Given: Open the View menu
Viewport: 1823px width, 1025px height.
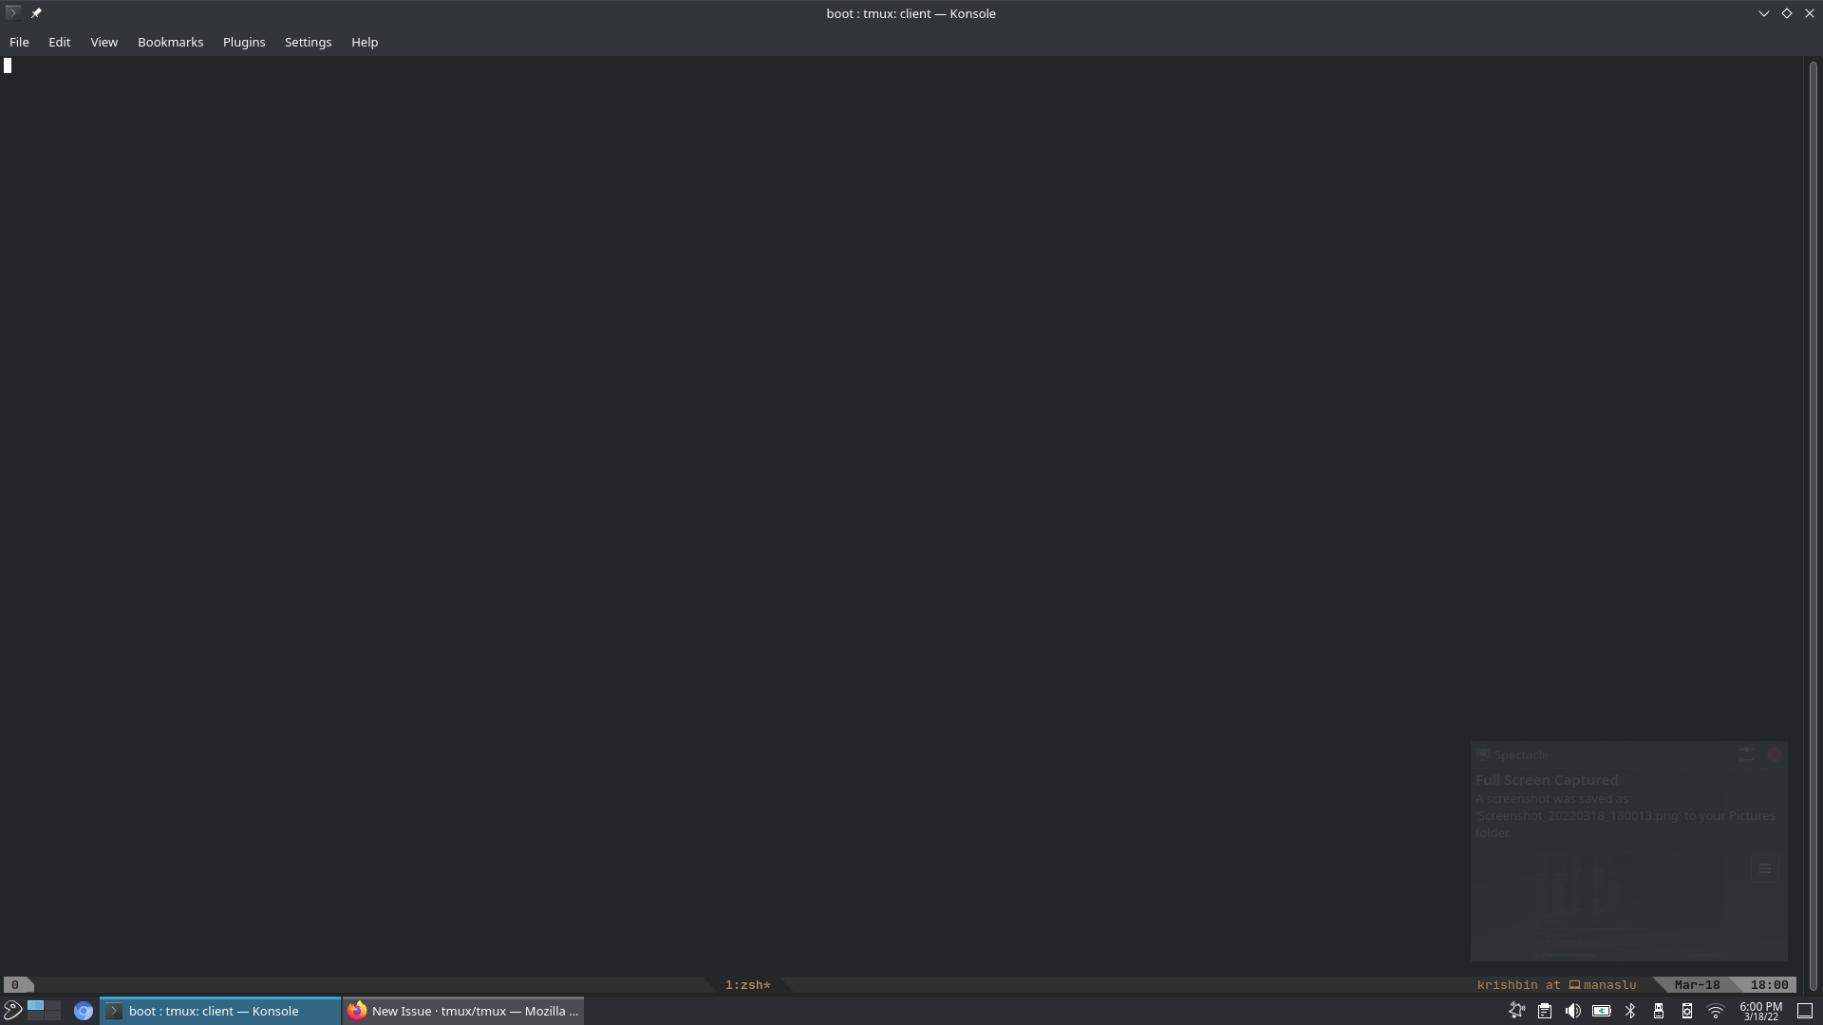Looking at the screenshot, I should click(103, 42).
